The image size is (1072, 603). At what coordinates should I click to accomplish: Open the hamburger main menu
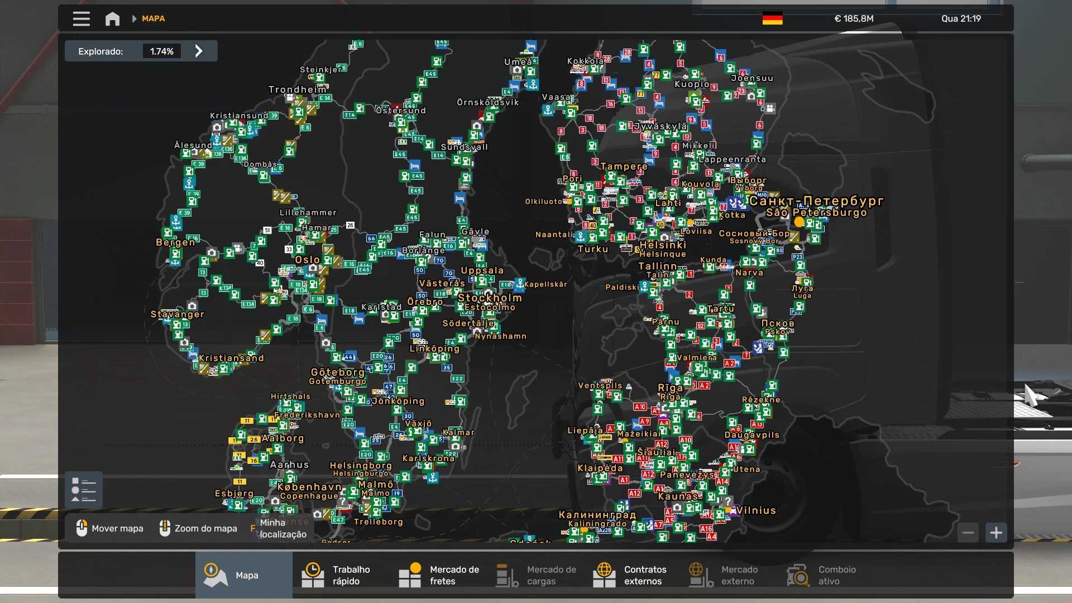(x=81, y=18)
